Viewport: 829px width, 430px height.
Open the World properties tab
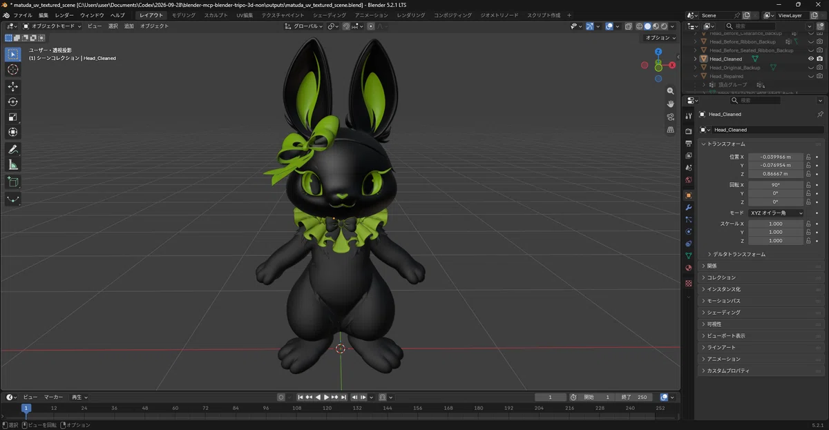pyautogui.click(x=689, y=180)
